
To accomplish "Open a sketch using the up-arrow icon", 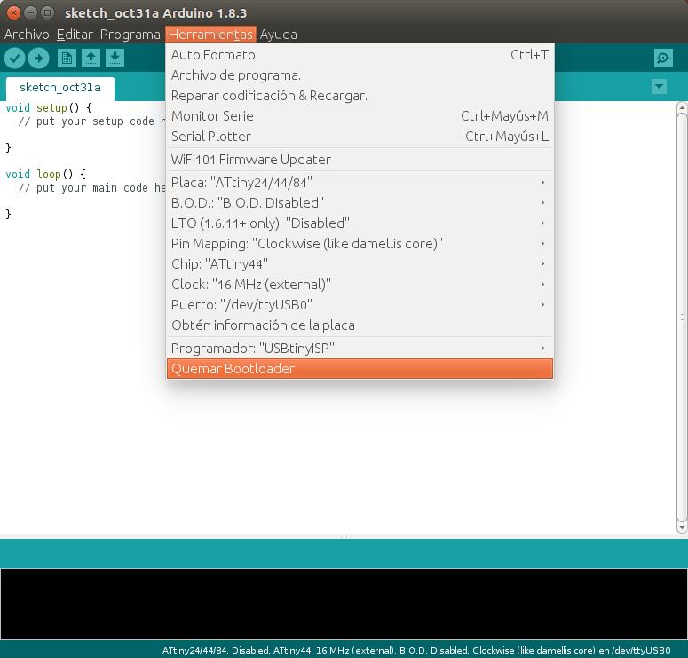I will click(91, 58).
